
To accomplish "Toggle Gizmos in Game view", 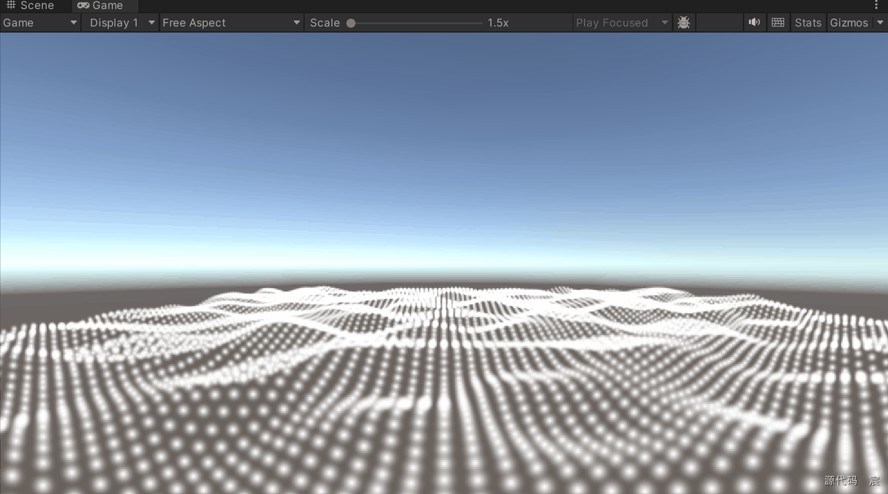I will click(849, 23).
